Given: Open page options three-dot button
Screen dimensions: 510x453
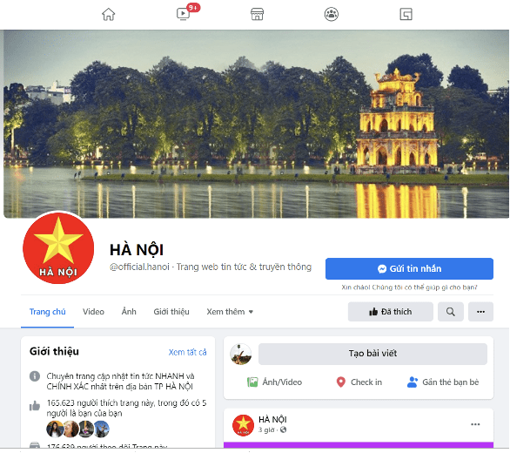Looking at the screenshot, I should pyautogui.click(x=480, y=312).
